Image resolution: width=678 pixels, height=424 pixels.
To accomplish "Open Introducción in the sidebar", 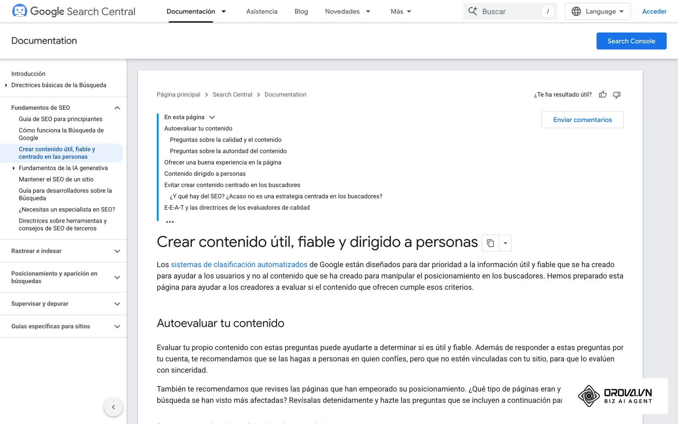I will [28, 74].
